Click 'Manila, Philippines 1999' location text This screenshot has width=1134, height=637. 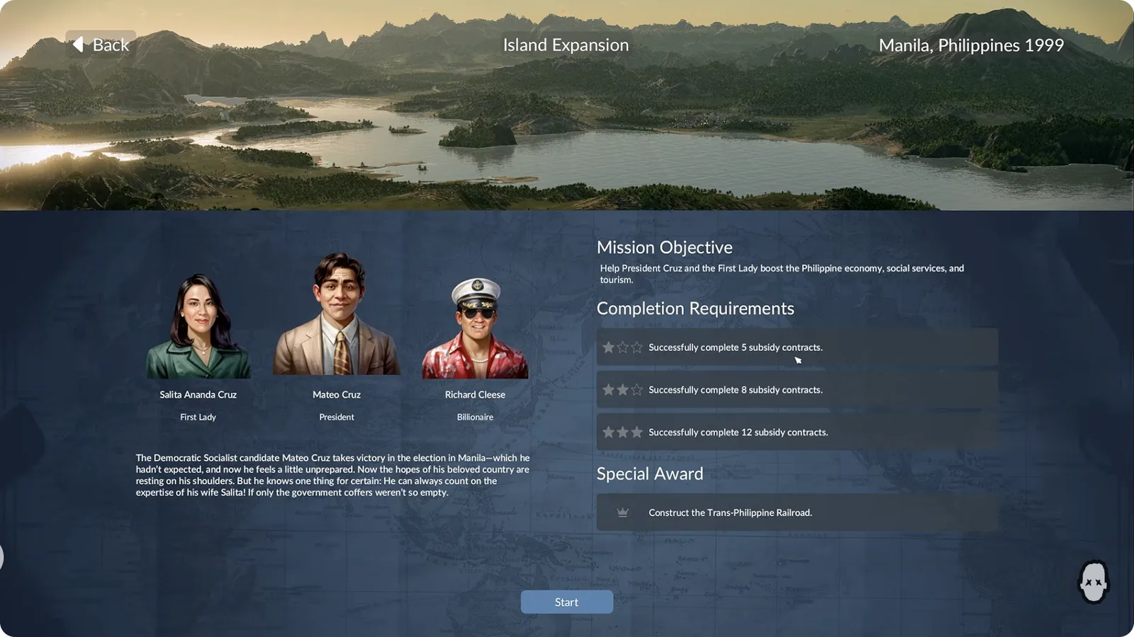971,45
